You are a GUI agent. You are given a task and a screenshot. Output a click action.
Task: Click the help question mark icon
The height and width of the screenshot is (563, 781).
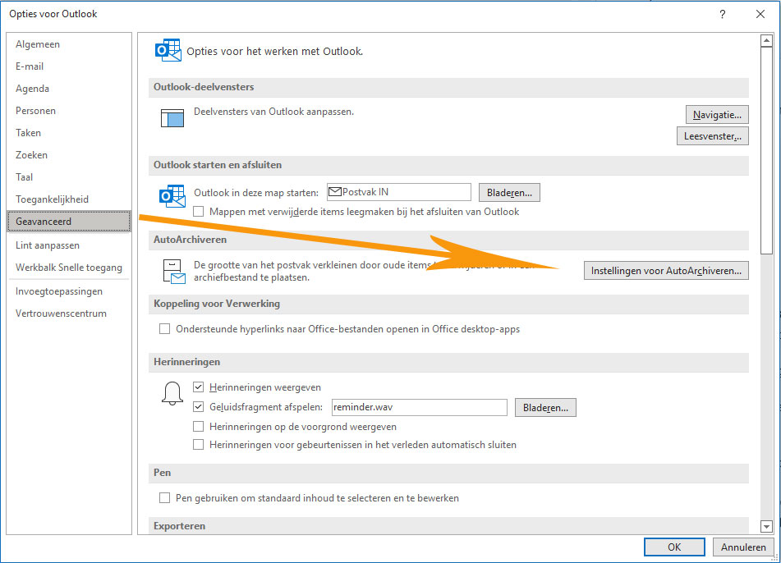click(722, 14)
